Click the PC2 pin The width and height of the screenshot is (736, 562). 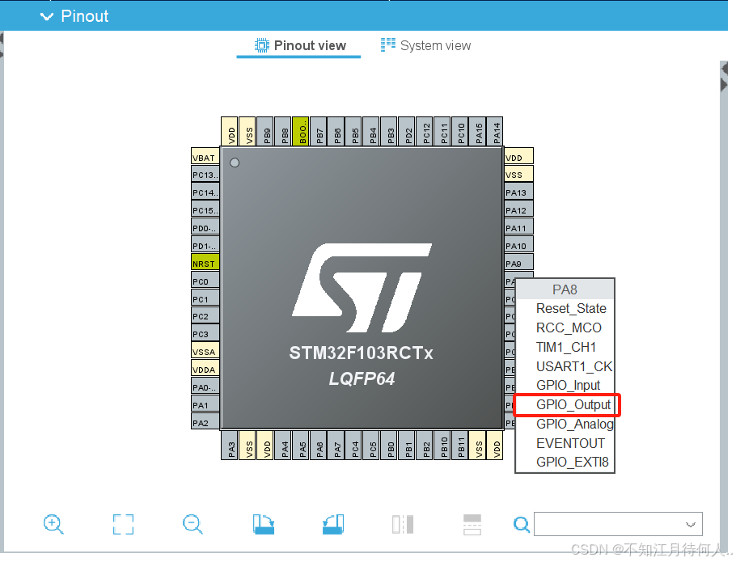point(205,315)
